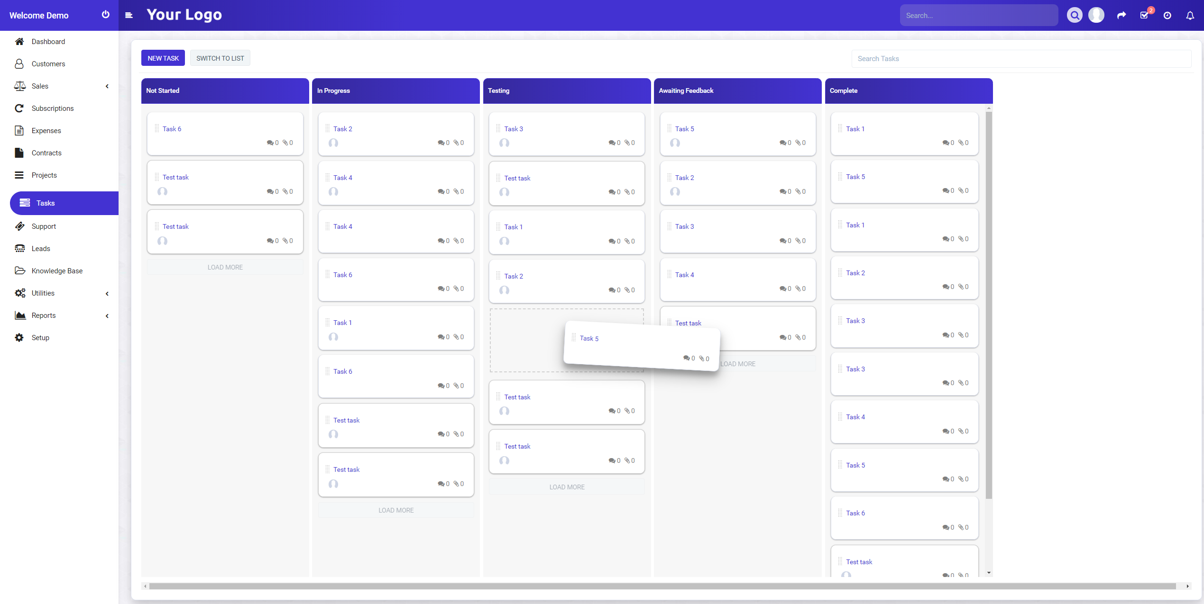Click the Search Tasks input field

point(1020,59)
